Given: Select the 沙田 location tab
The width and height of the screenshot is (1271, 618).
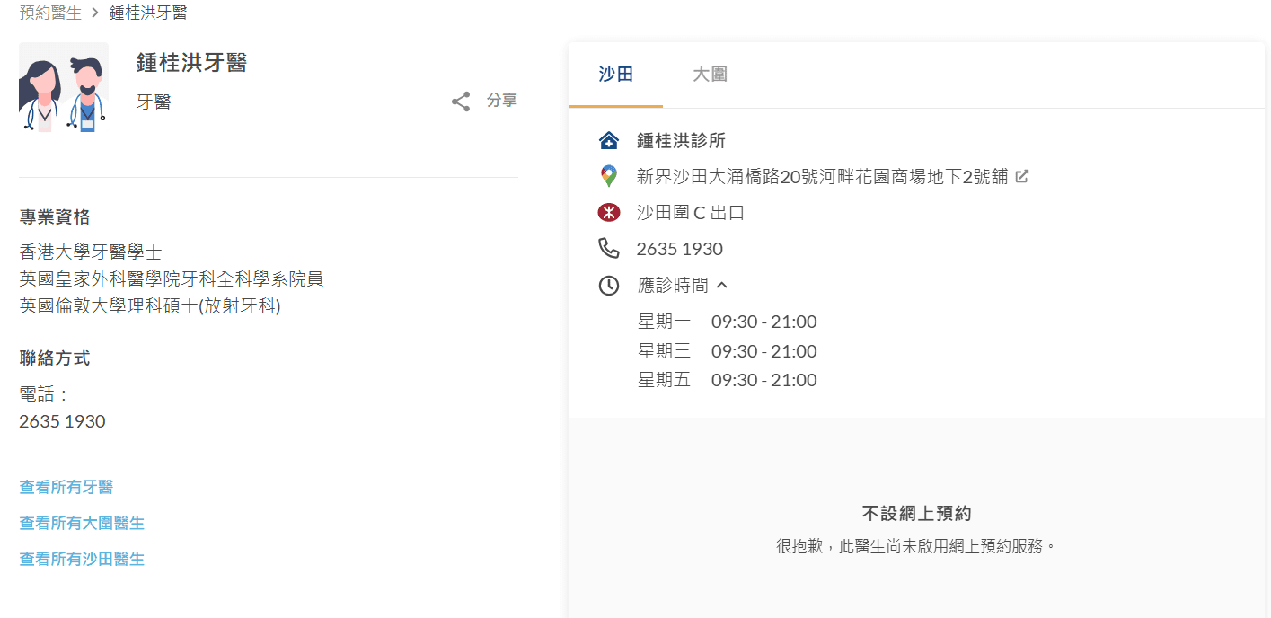Looking at the screenshot, I should tap(615, 75).
